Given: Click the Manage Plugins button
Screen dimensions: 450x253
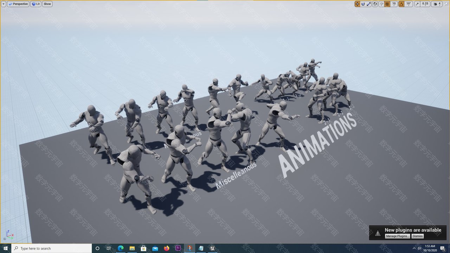Looking at the screenshot, I should pyautogui.click(x=398, y=236).
